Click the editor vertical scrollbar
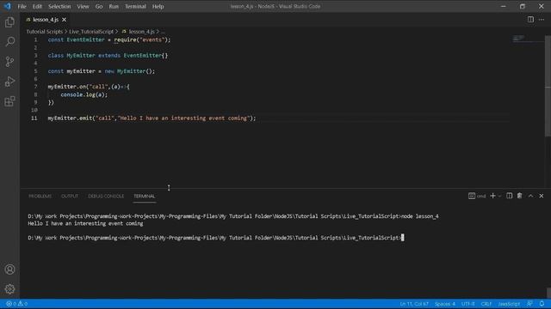Image resolution: width=551 pixels, height=309 pixels. pos(548,86)
